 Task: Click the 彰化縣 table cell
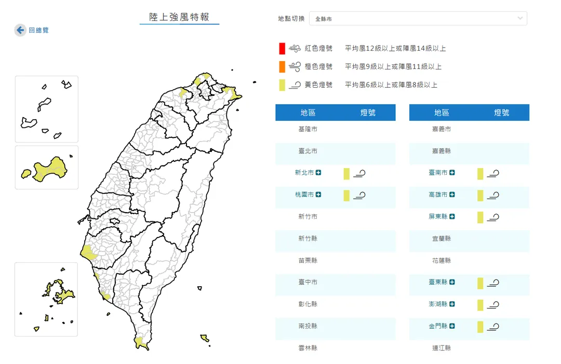(x=308, y=304)
